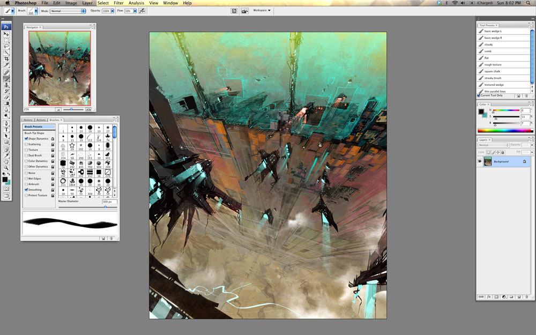The width and height of the screenshot is (536, 335).
Task: Choose the rough texture tool preset
Action: (503, 65)
